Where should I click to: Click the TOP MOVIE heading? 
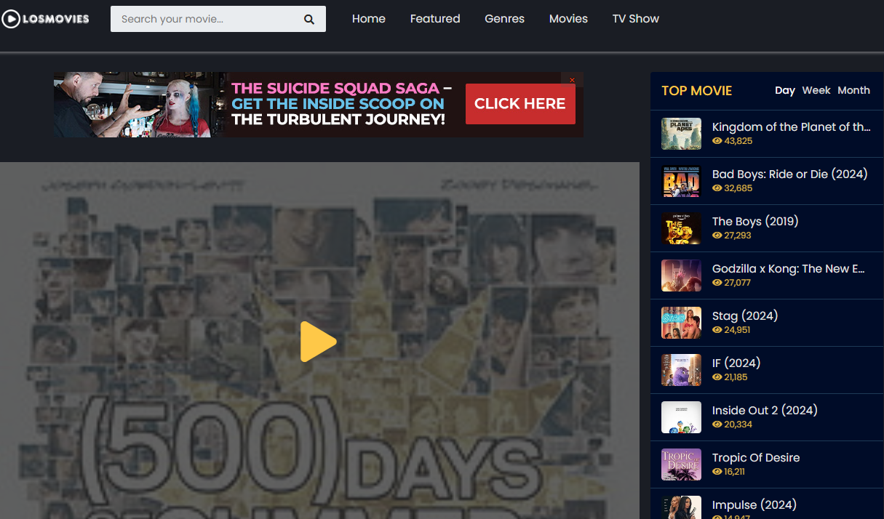click(697, 91)
